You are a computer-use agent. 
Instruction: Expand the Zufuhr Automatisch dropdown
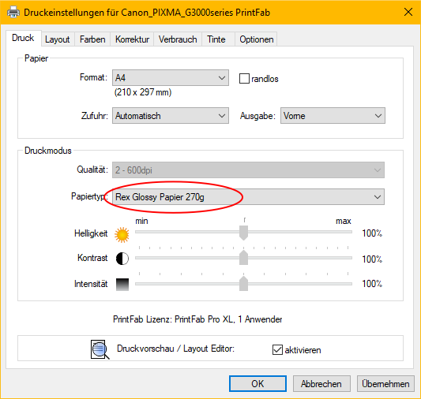coord(171,115)
